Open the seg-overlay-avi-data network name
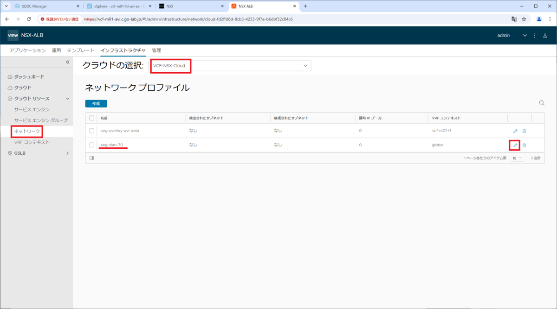 (x=120, y=131)
